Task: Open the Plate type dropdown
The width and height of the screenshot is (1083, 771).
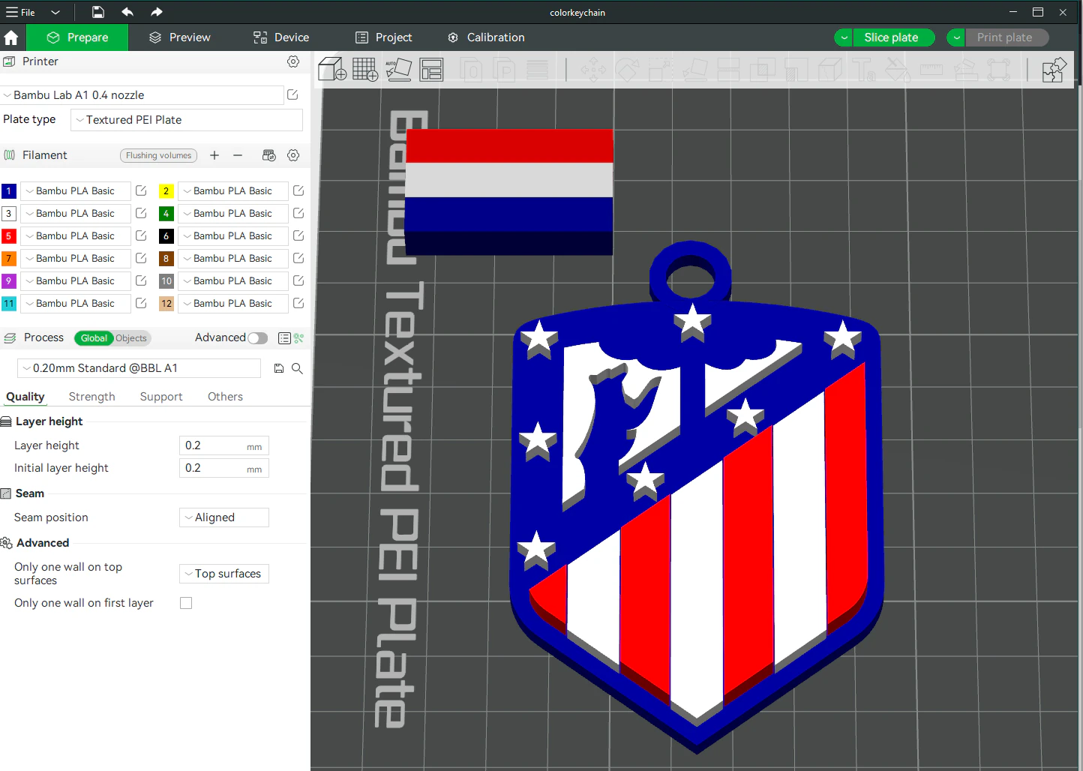Action: (187, 120)
